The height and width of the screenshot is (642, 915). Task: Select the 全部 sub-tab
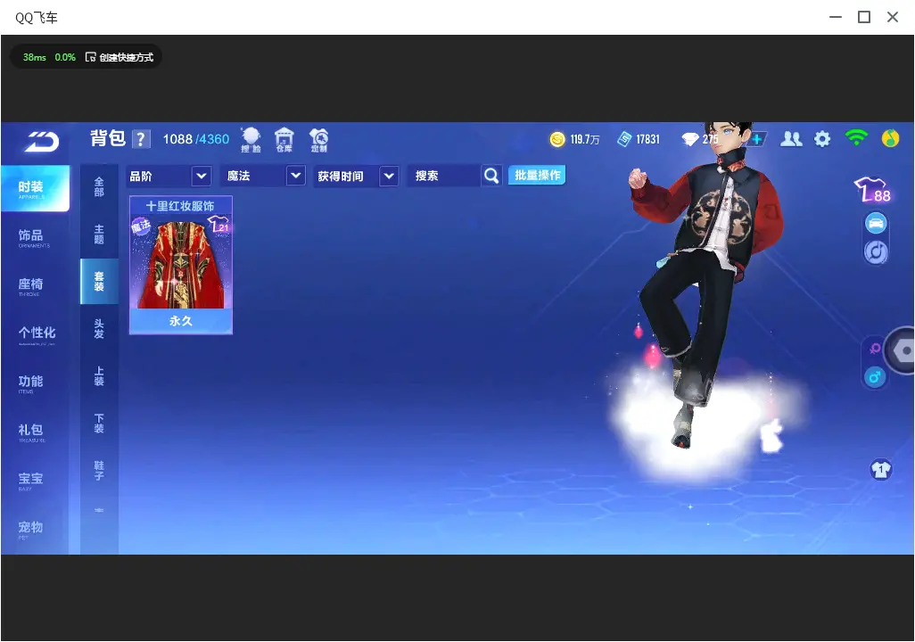(99, 186)
